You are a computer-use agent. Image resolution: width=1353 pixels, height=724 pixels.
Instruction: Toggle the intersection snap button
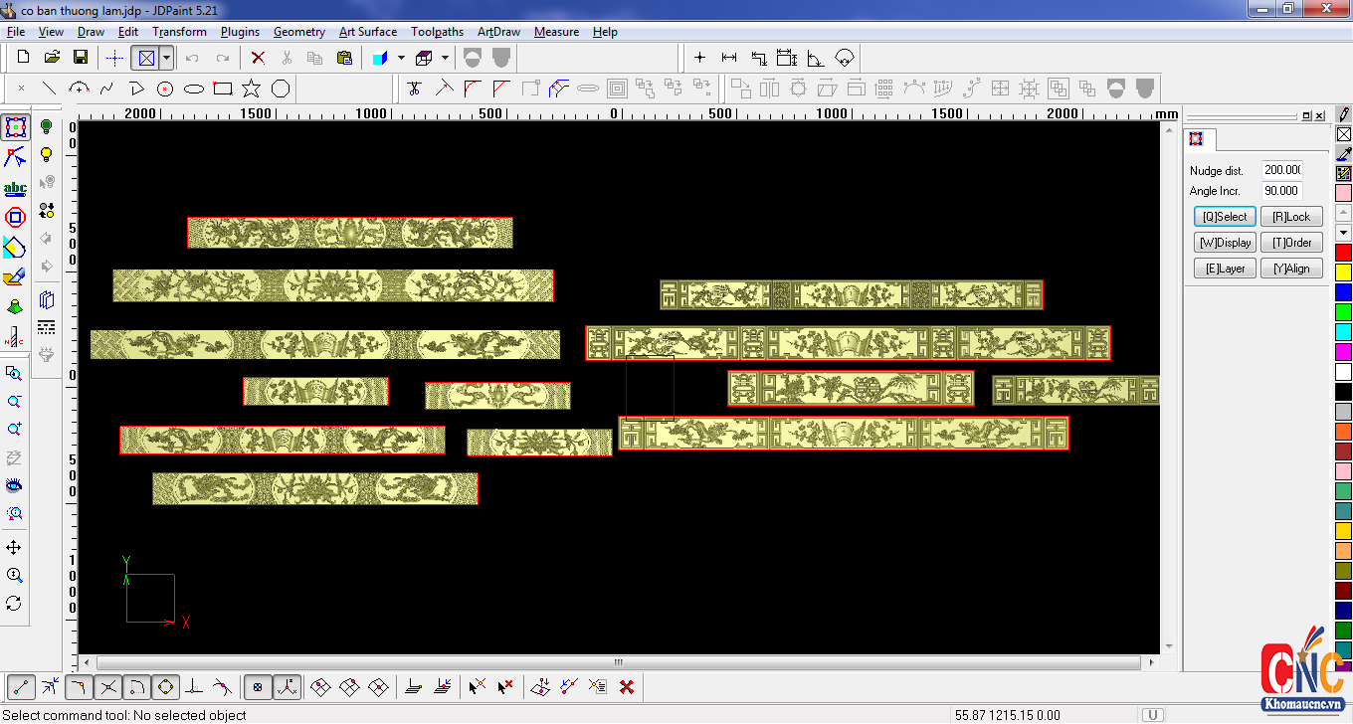click(108, 686)
